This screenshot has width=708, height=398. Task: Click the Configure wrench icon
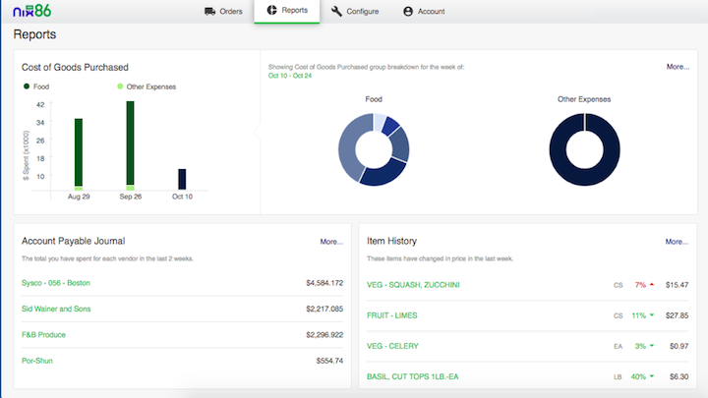coord(336,11)
